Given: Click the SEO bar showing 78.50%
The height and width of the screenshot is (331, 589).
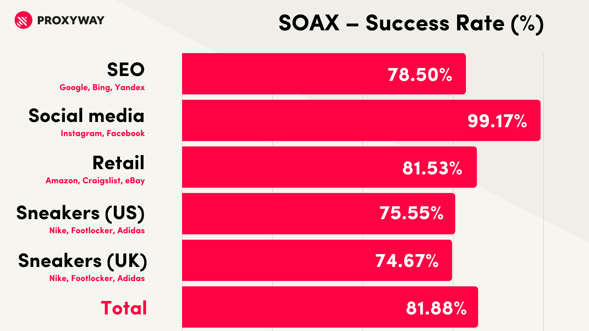Looking at the screenshot, I should click(x=324, y=74).
